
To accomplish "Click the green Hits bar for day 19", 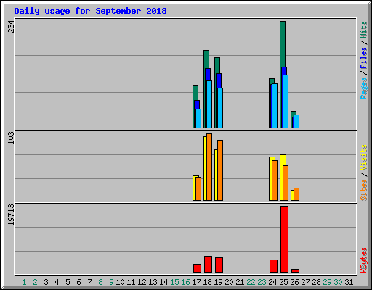I will pos(217,65).
